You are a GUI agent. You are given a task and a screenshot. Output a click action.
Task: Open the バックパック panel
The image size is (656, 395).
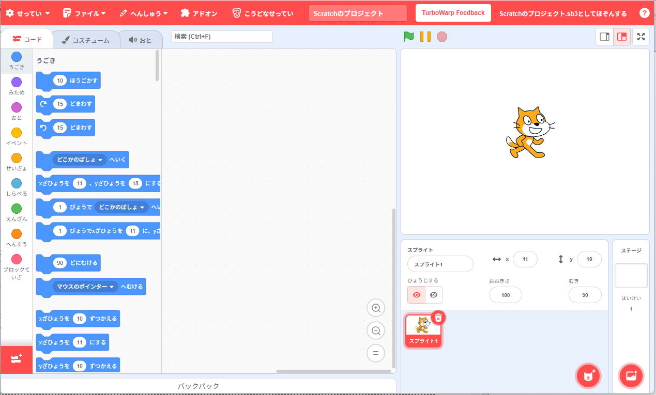199,386
